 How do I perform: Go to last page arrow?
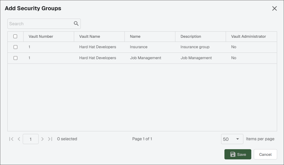[x=50, y=139]
